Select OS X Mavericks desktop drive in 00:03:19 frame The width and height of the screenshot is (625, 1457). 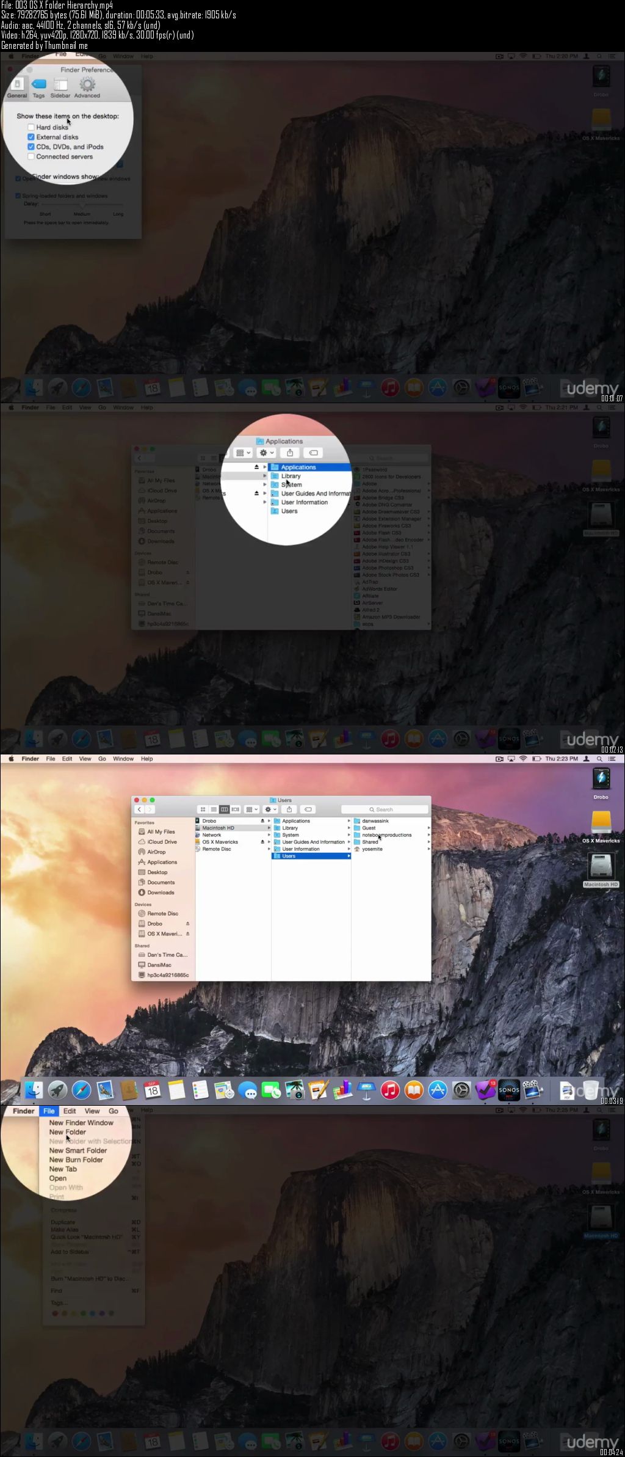(601, 827)
